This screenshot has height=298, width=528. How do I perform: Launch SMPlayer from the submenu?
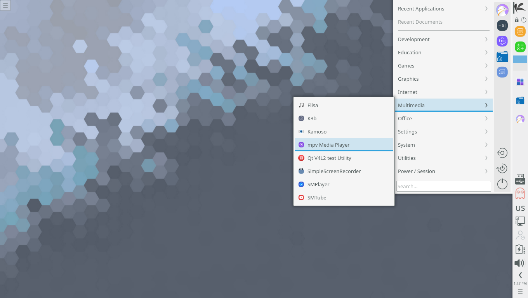point(344,184)
